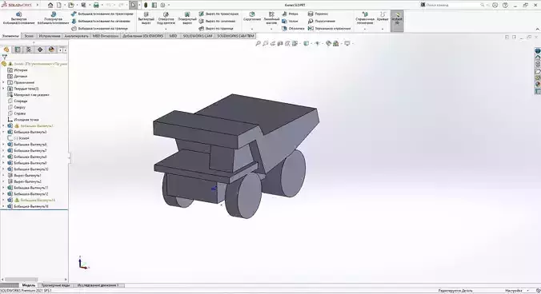This screenshot has width=541, height=294.
Task: Click the Home icon in top toolbar
Action: pos(50,5)
